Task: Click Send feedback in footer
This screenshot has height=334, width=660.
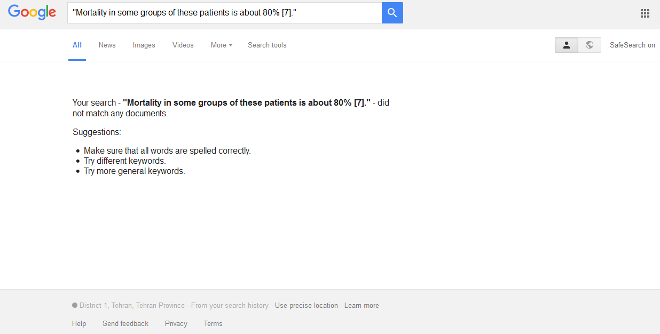Action: pyautogui.click(x=125, y=323)
